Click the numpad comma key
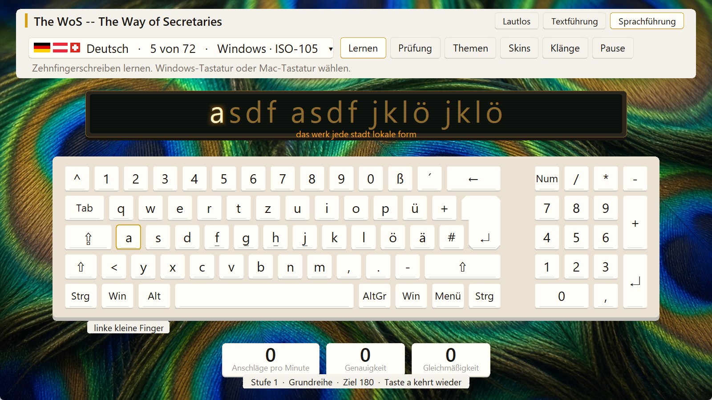Viewport: 712px width, 400px height. pos(606,296)
